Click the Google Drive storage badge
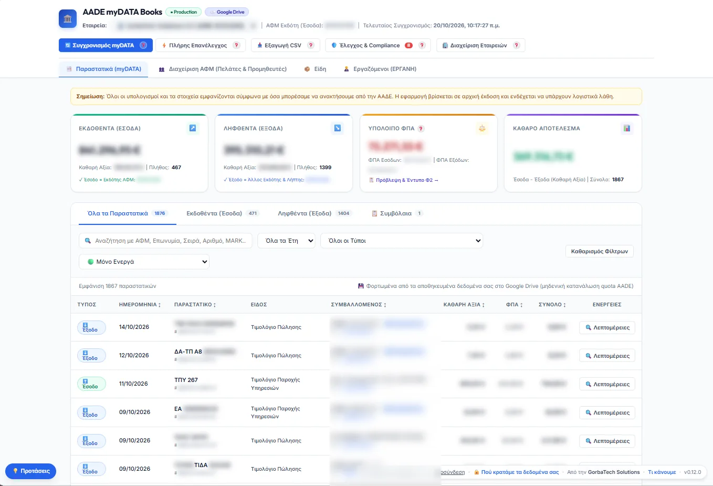The width and height of the screenshot is (713, 486). click(x=227, y=12)
